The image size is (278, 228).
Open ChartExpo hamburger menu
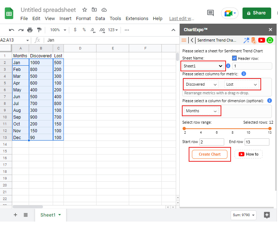pyautogui.click(x=184, y=40)
